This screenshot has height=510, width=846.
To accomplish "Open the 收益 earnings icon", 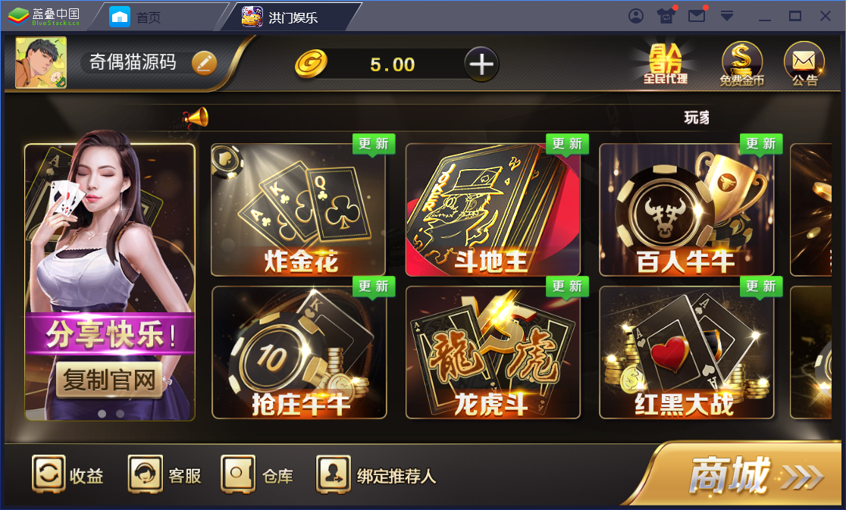I will coord(67,474).
